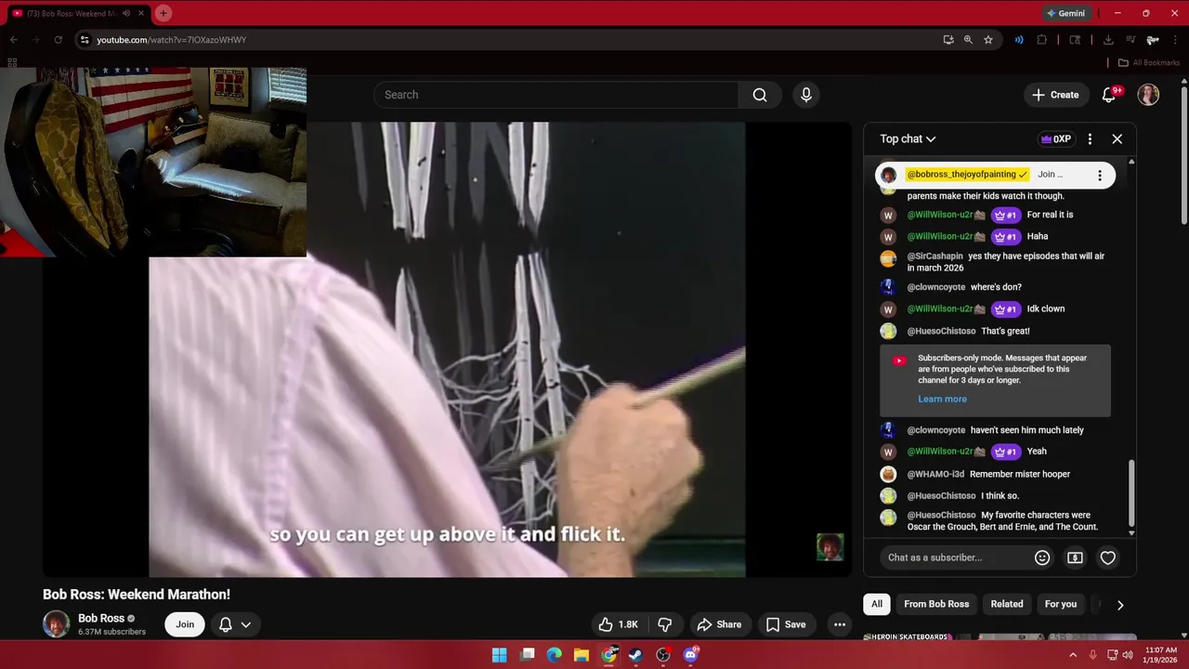The width and height of the screenshot is (1189, 669).
Task: Click the page vertical scrollbar
Action: click(1183, 153)
